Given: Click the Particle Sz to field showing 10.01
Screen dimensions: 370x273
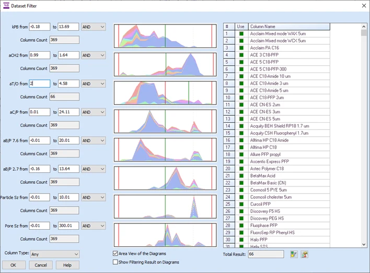Looking at the screenshot, I should click(x=68, y=197).
